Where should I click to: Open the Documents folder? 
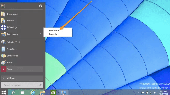pyautogui.click(x=22, y=14)
